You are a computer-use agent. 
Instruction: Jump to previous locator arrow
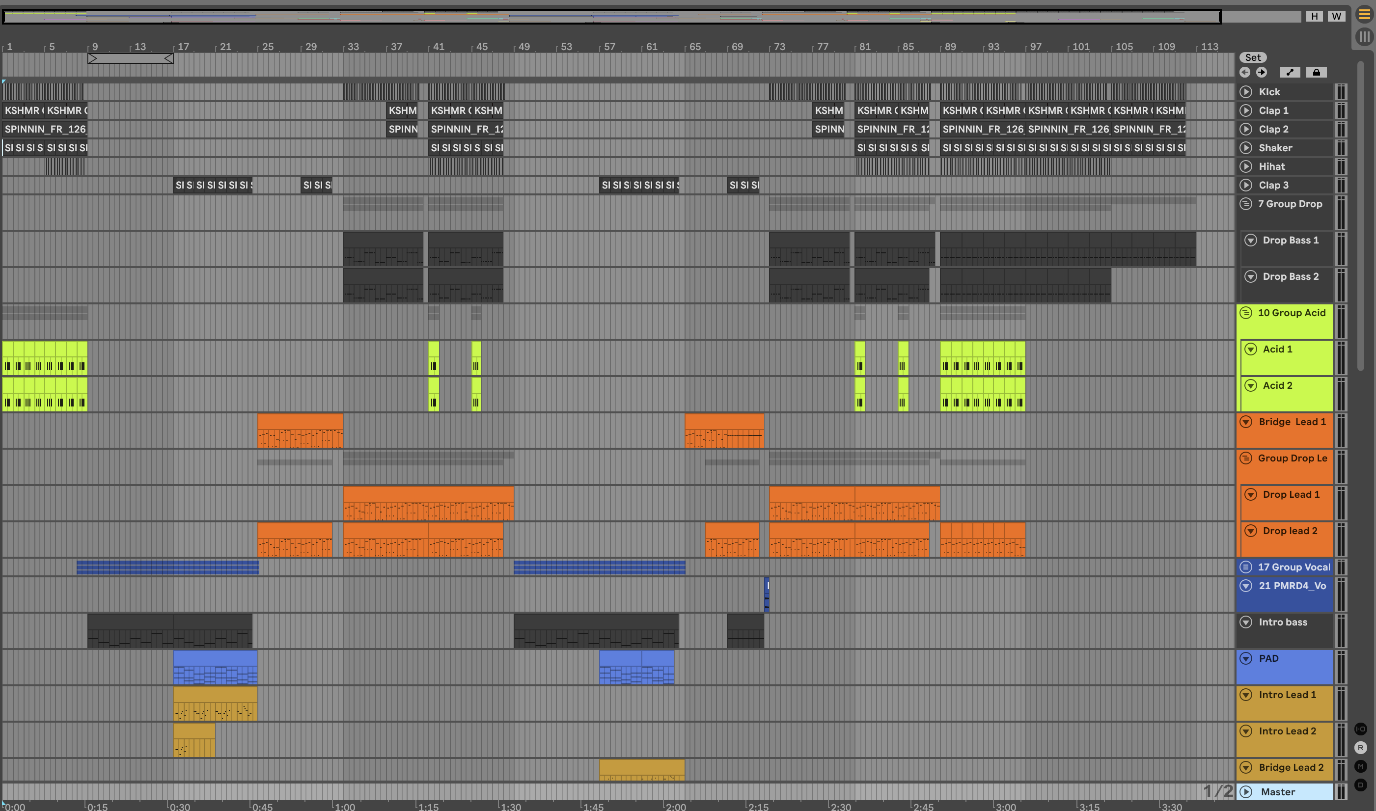pyautogui.click(x=1245, y=72)
